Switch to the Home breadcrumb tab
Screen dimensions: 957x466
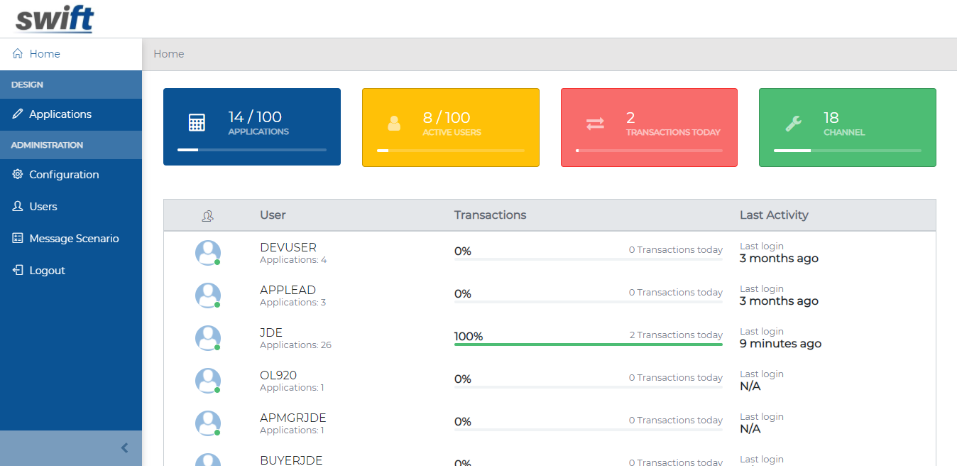(168, 53)
